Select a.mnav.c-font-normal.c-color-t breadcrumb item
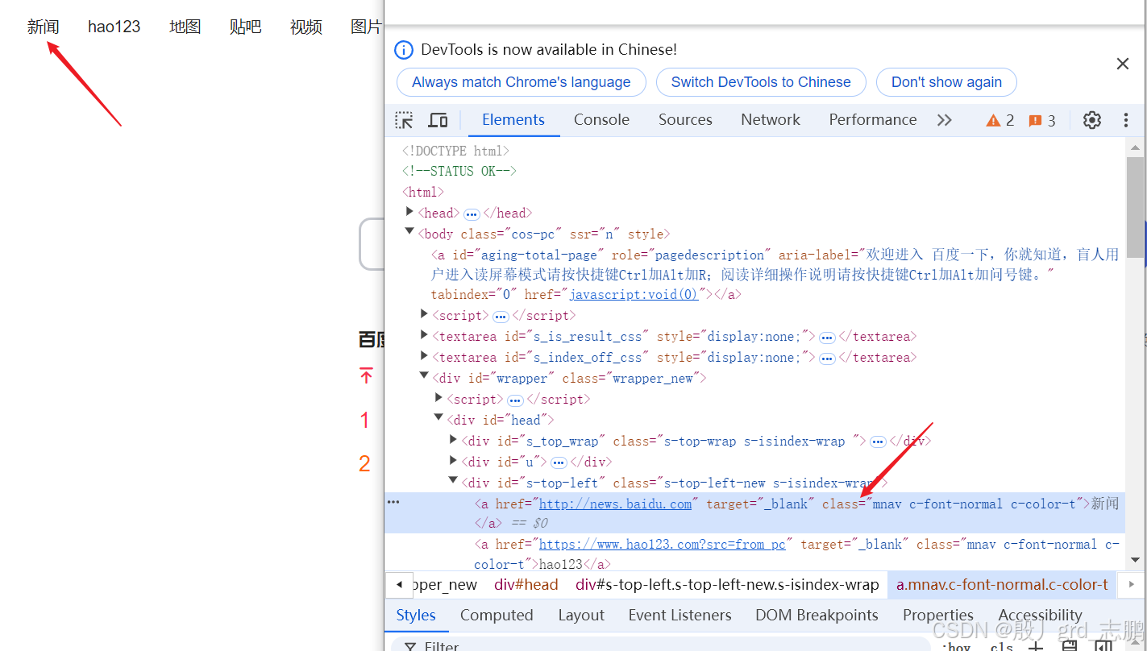This screenshot has height=651, width=1147. (x=1002, y=585)
